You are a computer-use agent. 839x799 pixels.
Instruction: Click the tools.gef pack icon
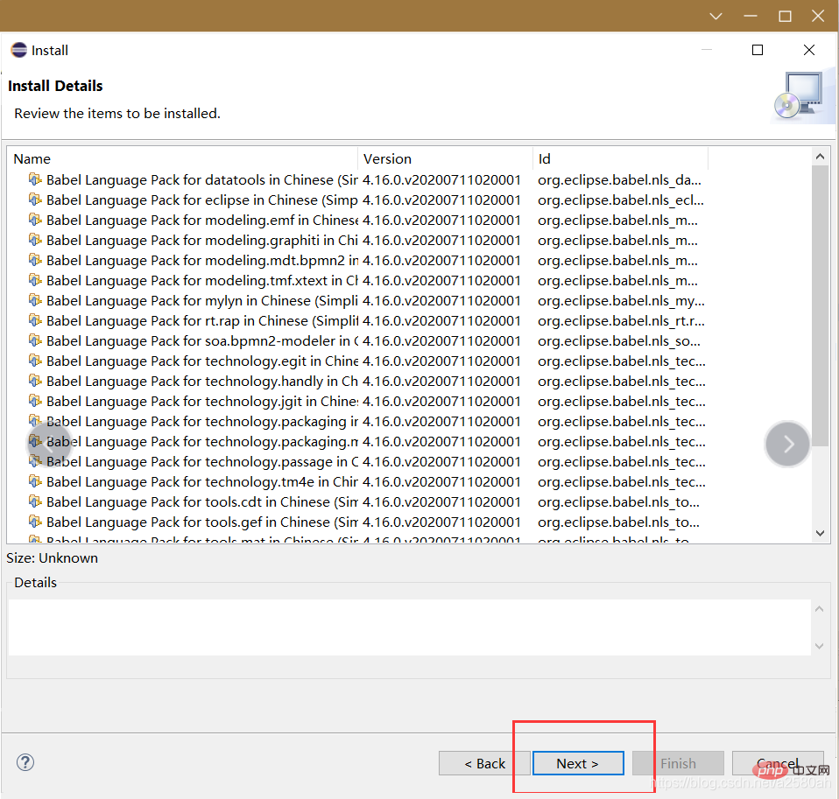click(x=35, y=522)
